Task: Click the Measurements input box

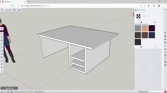Action: [x=156, y=91]
